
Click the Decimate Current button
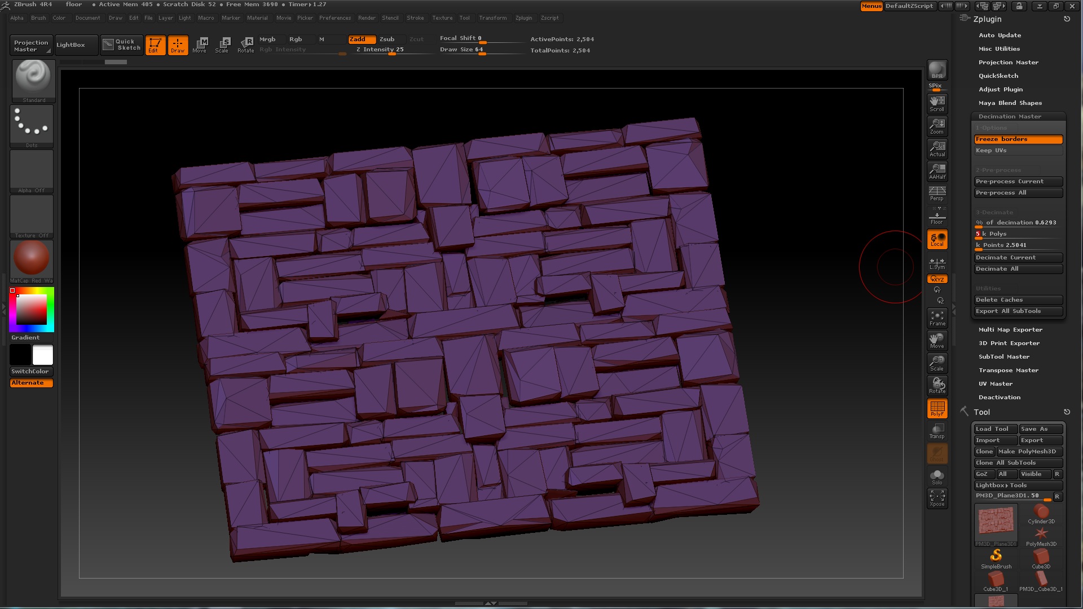[1018, 258]
